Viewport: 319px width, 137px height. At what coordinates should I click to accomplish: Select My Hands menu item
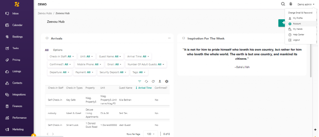301,29
